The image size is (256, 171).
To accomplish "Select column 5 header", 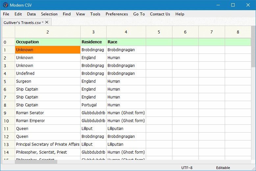I will (159, 32).
